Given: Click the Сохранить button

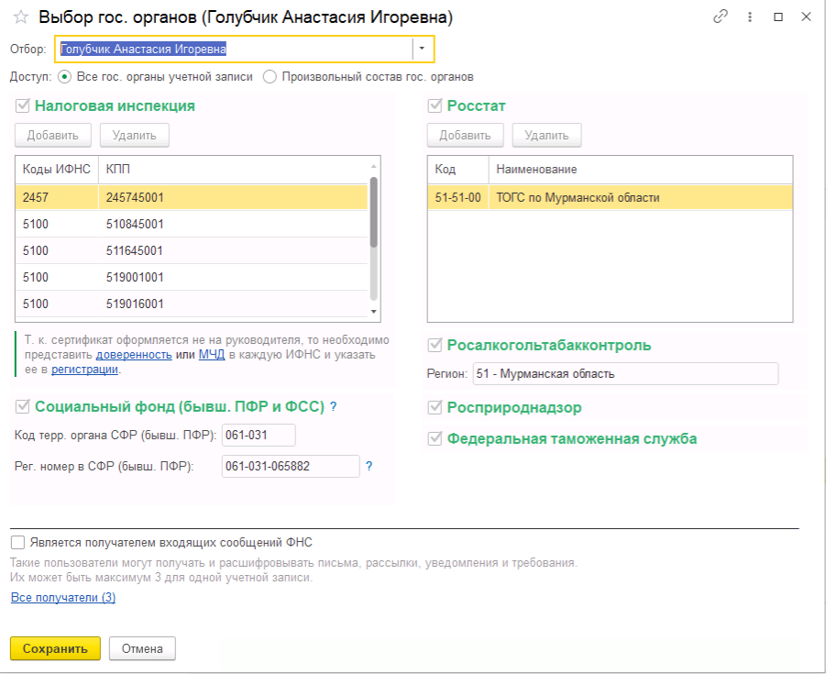Looking at the screenshot, I should tap(55, 648).
